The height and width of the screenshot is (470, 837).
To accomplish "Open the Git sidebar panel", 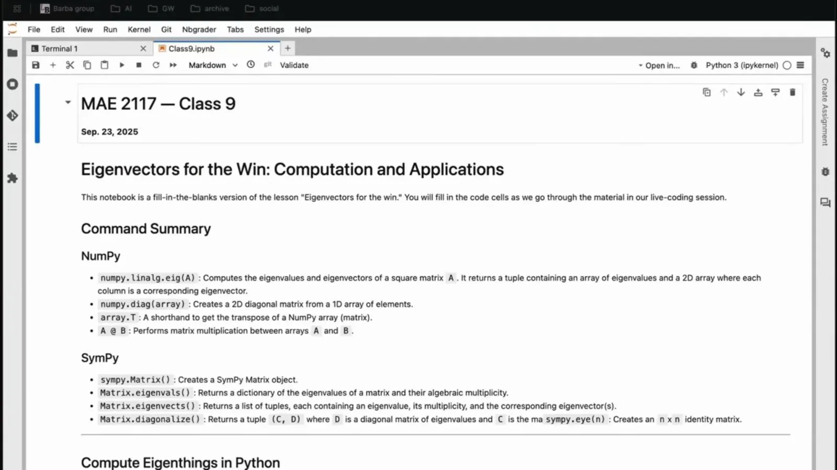I will click(13, 115).
